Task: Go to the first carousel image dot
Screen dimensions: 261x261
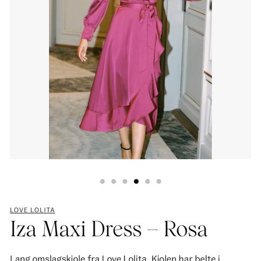Action: (102, 182)
